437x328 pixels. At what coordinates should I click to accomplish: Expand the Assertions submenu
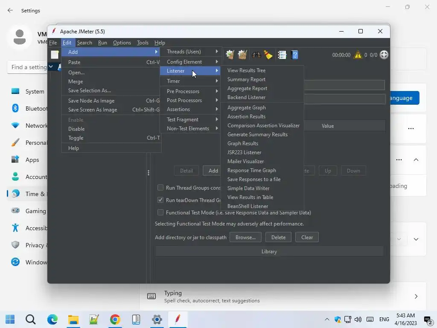click(191, 109)
